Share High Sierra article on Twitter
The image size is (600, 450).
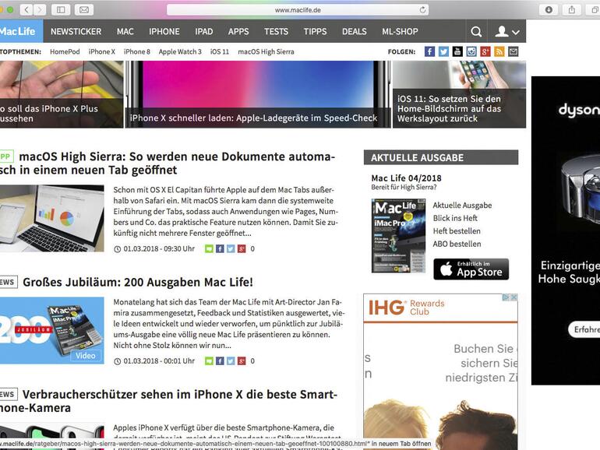point(231,249)
